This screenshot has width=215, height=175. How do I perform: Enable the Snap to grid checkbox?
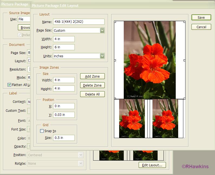point(42,131)
